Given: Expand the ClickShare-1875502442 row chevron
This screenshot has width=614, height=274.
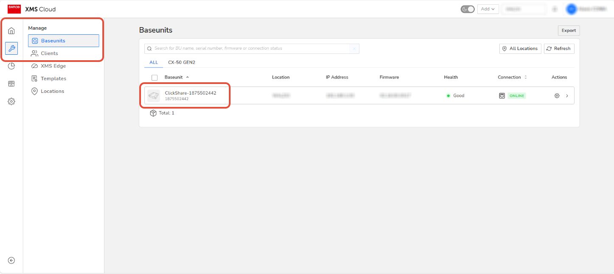Looking at the screenshot, I should click(567, 96).
